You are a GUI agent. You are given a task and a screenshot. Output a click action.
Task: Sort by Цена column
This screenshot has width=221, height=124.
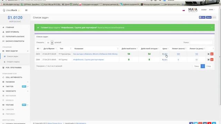pyautogui.click(x=165, y=49)
